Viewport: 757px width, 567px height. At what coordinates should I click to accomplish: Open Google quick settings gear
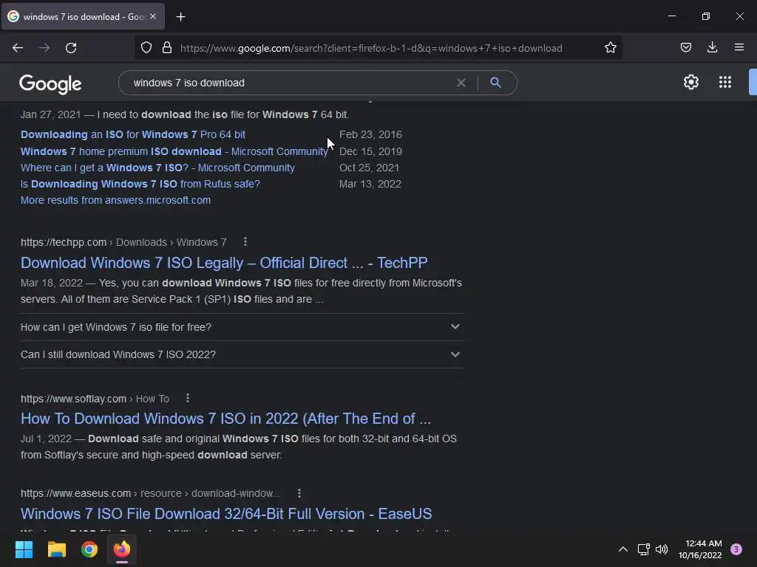pyautogui.click(x=691, y=82)
